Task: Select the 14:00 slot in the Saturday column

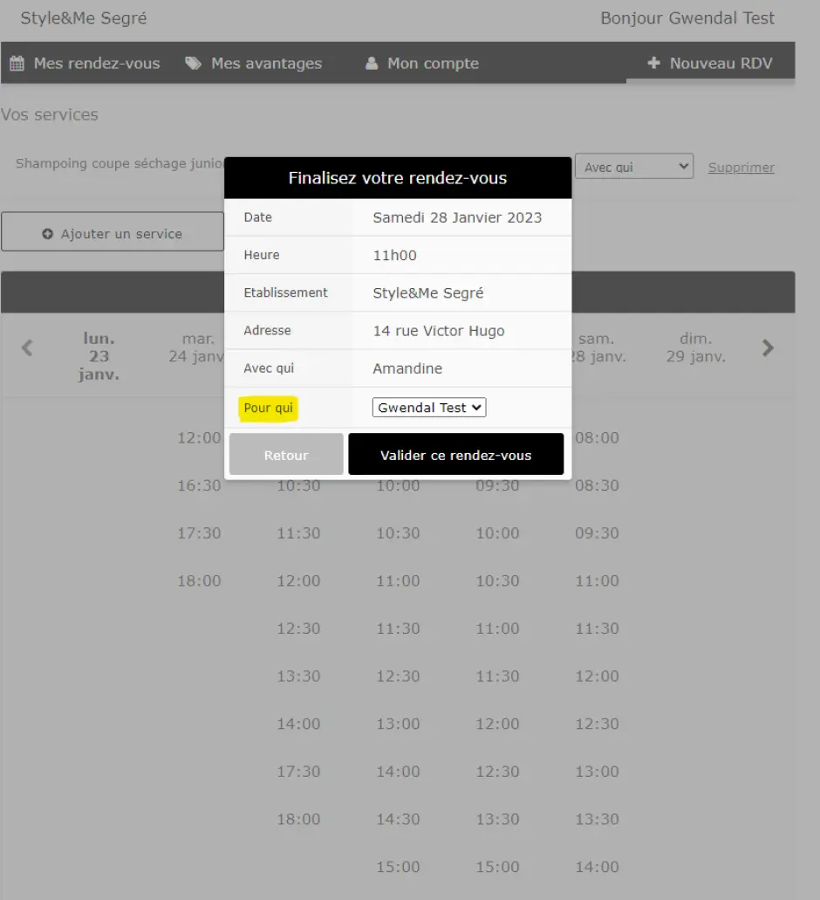Action: pos(597,867)
